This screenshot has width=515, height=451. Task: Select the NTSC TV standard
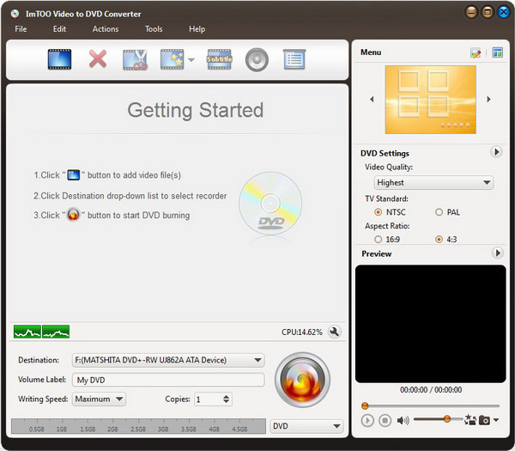click(x=379, y=212)
